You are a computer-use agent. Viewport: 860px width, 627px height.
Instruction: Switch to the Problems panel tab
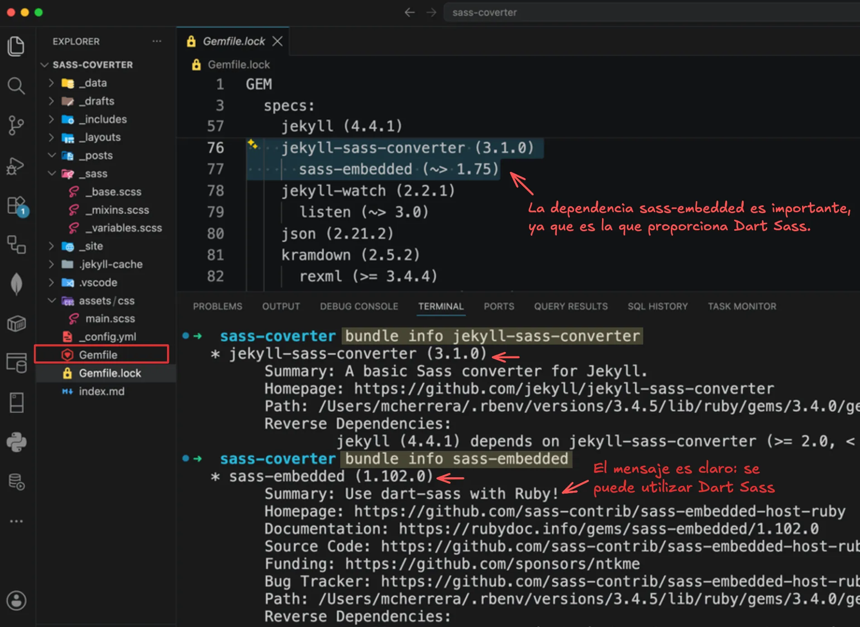pos(218,306)
